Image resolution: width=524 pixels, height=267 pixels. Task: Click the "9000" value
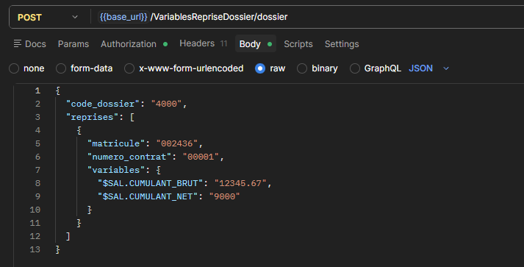click(225, 196)
